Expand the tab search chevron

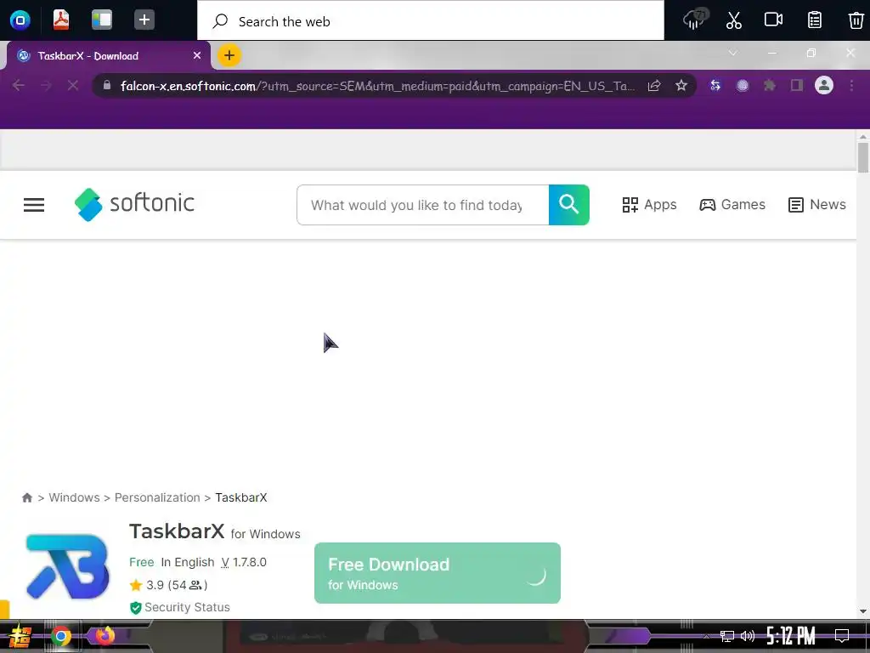pyautogui.click(x=733, y=54)
